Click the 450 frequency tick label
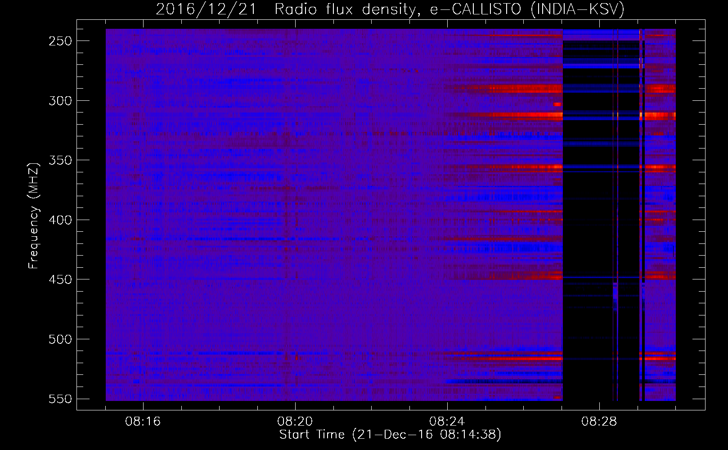 [60, 279]
